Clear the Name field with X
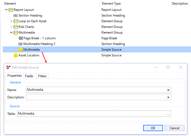Image resolution: width=191 pixels, height=136 pixels. (168, 90)
